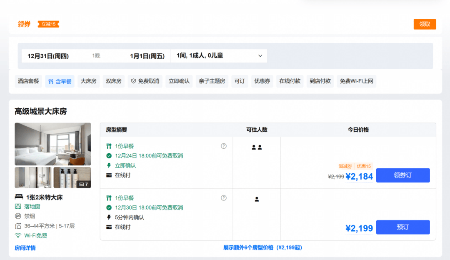
Task: Click the lightning icon next to 立即确认 in the room offer
Action: coord(109,165)
